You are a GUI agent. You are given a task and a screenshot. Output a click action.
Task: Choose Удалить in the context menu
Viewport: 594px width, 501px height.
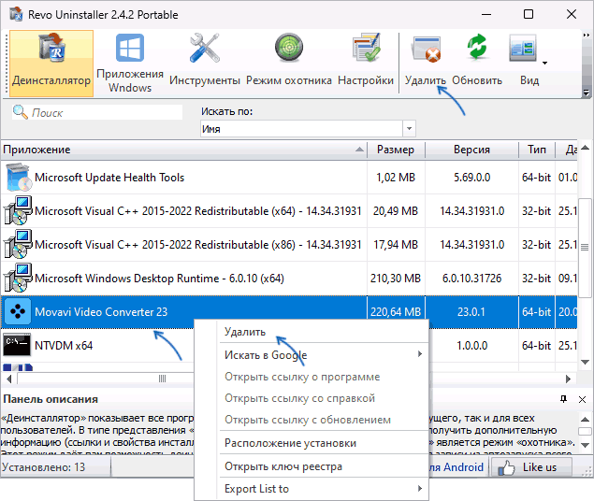point(324,332)
